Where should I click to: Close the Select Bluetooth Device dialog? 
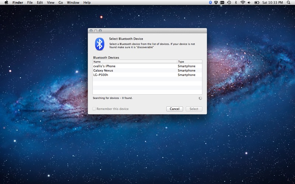click(91, 31)
